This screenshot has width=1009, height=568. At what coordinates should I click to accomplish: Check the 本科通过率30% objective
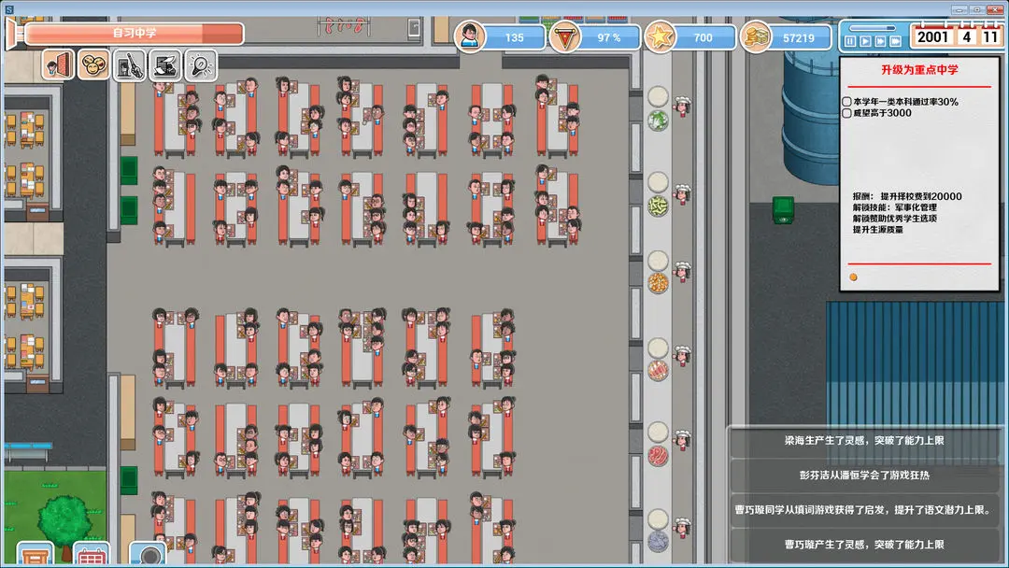tap(846, 103)
